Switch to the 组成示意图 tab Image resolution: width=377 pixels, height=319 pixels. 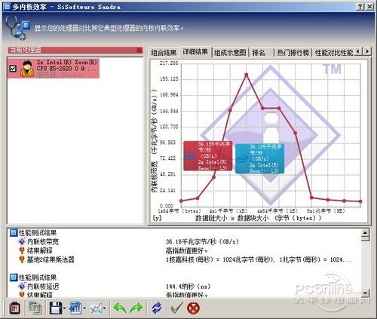(230, 53)
